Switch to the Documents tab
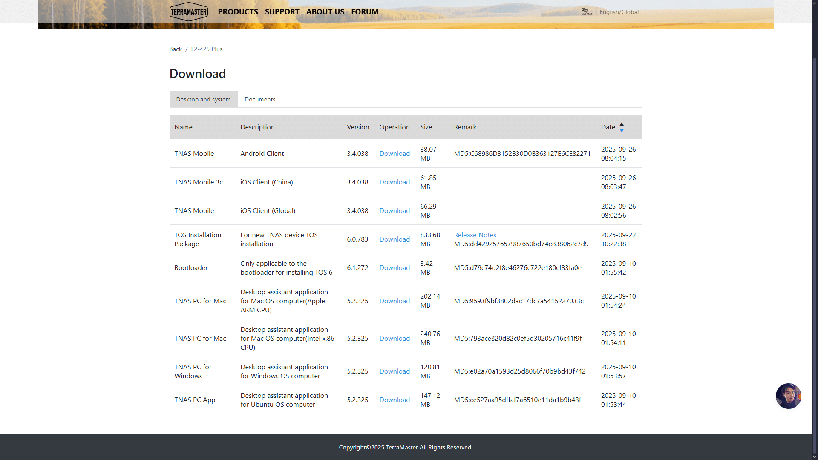818x460 pixels. (259, 99)
